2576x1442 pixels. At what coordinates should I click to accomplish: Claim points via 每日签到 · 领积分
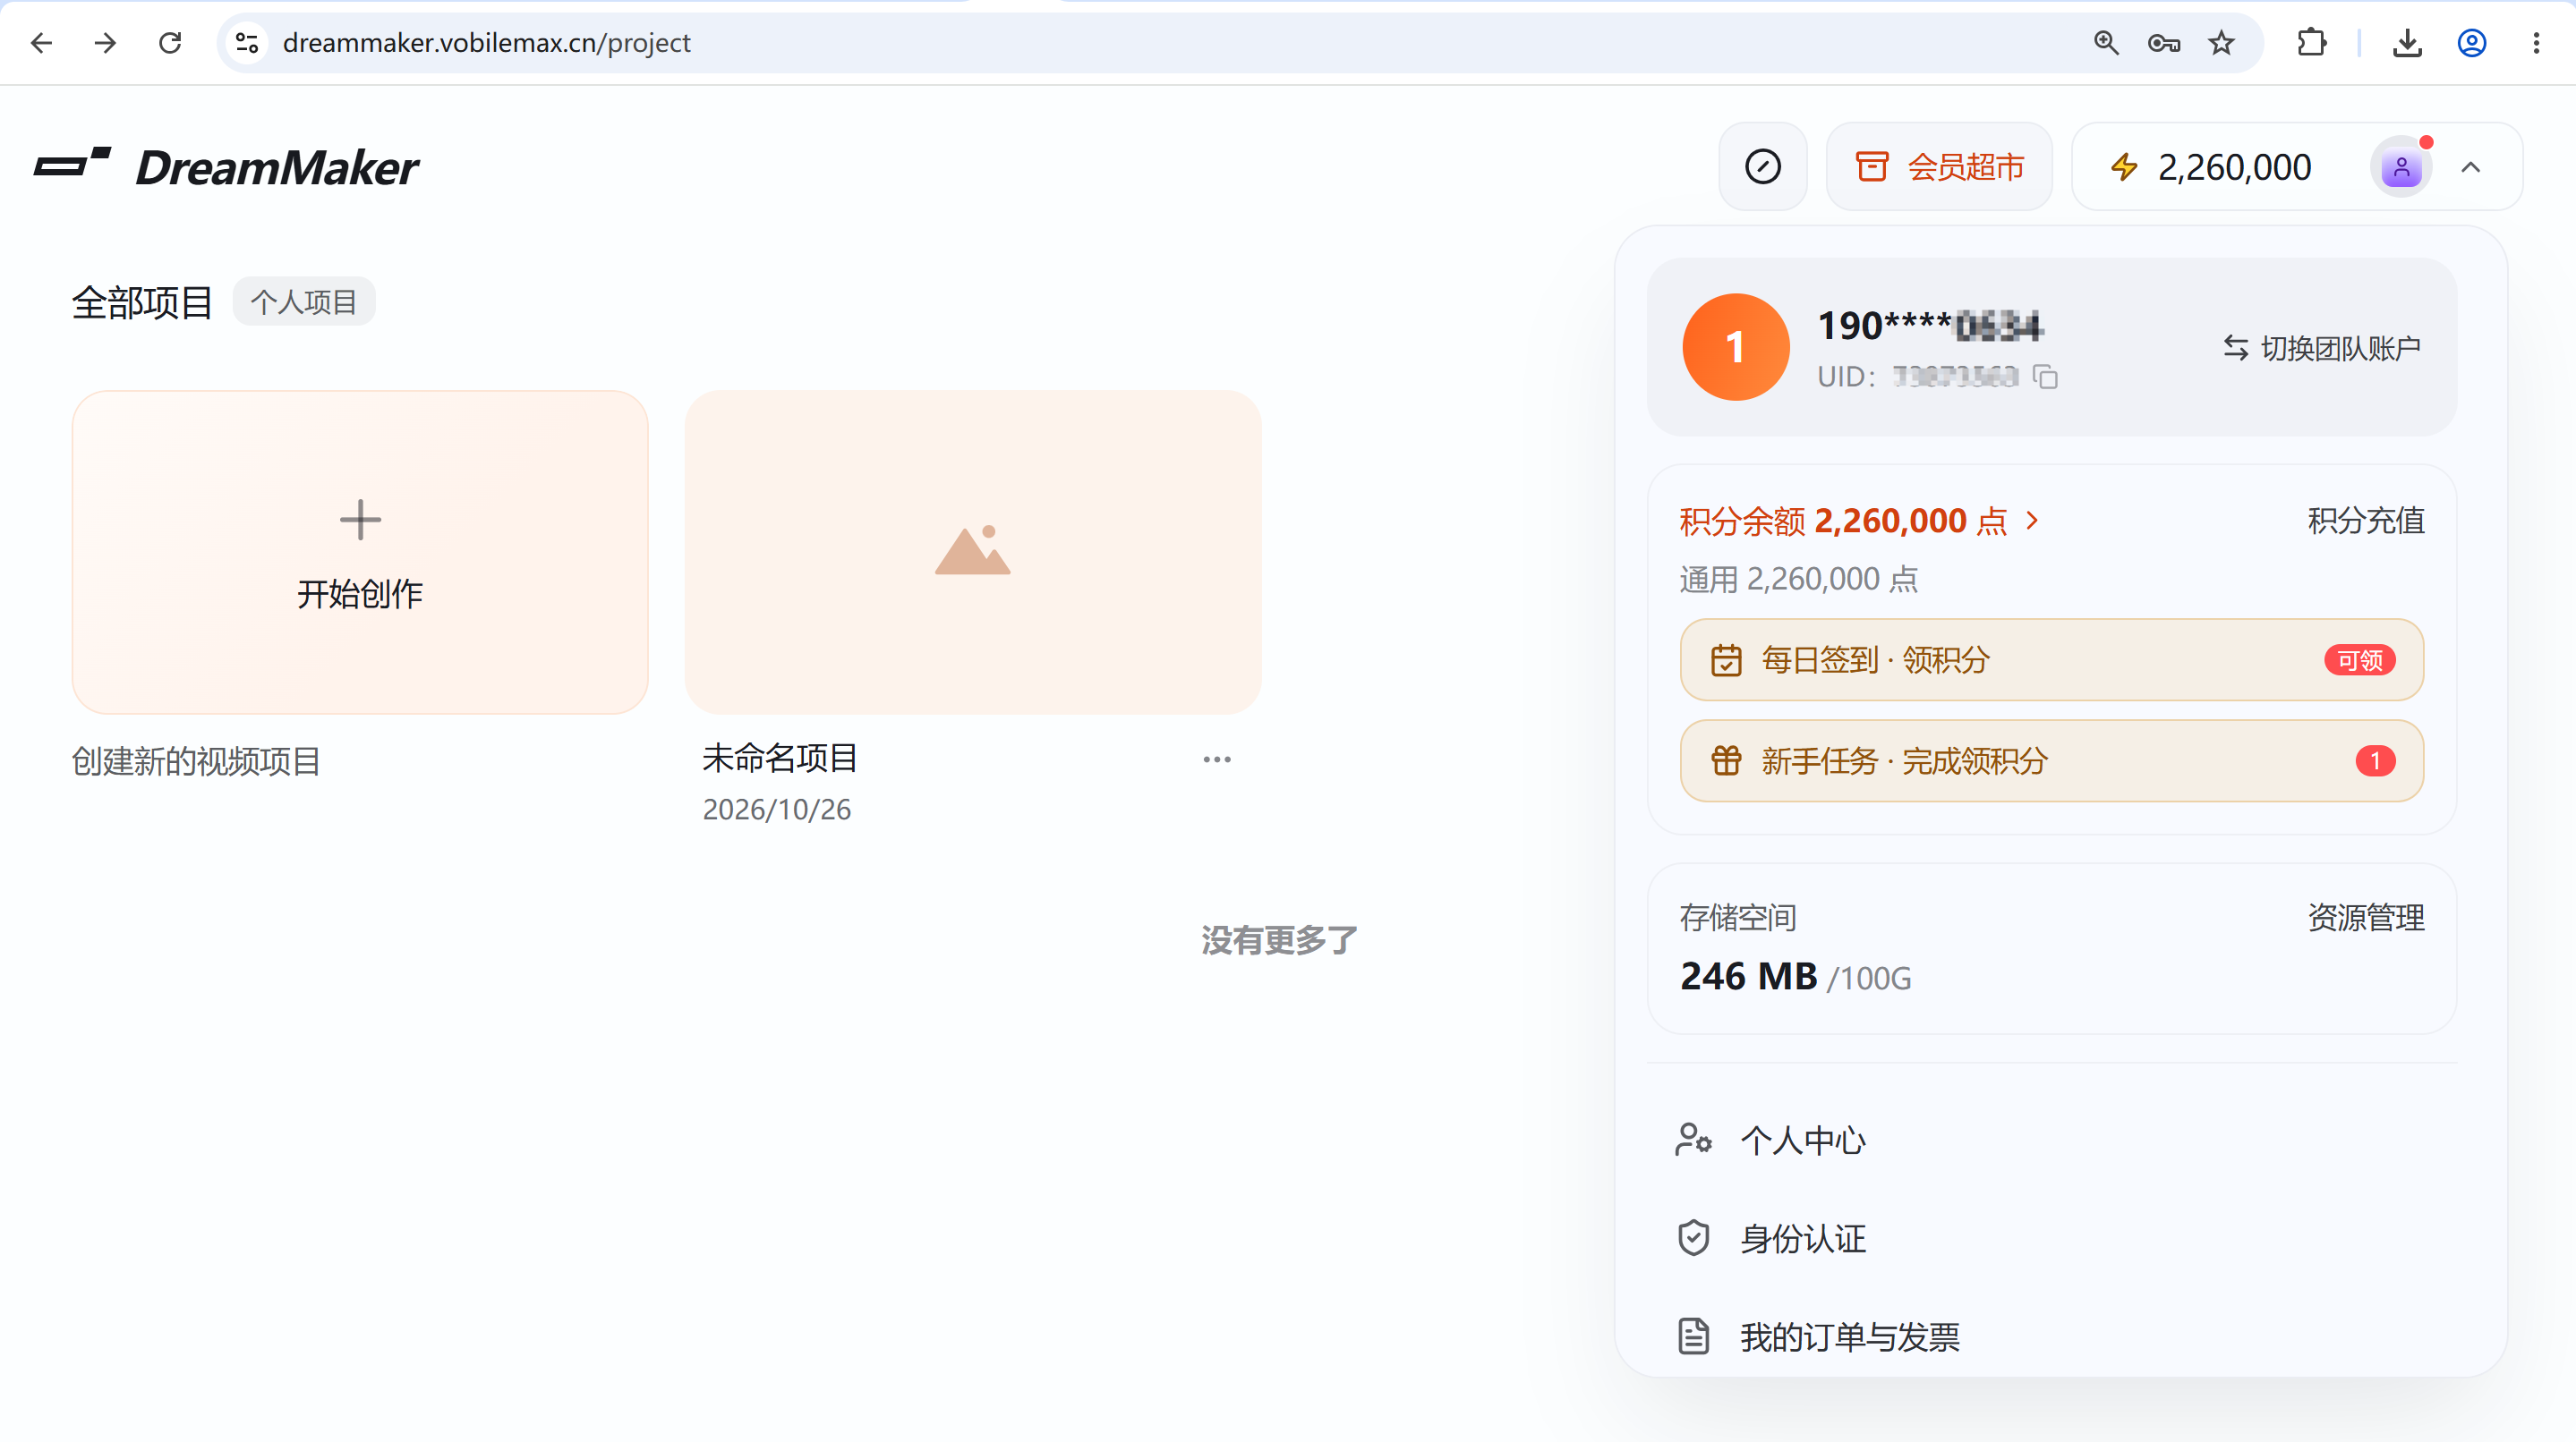(x=2051, y=660)
